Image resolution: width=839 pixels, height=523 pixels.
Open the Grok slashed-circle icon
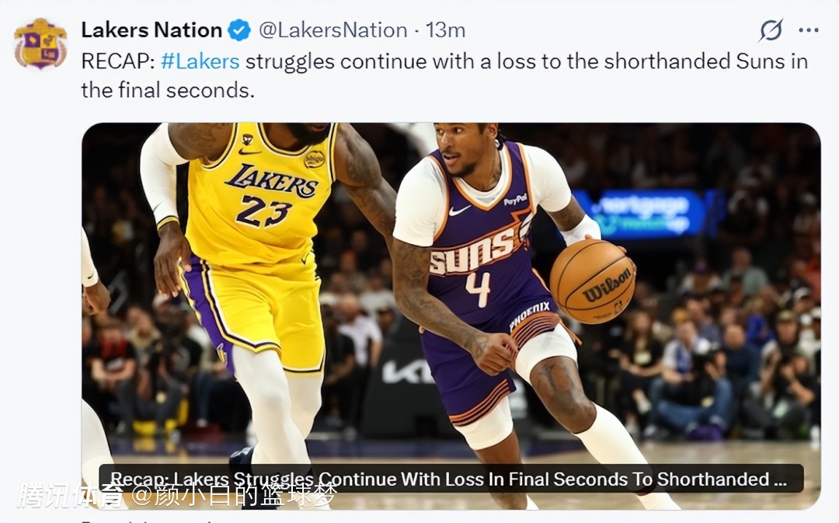pyautogui.click(x=771, y=31)
